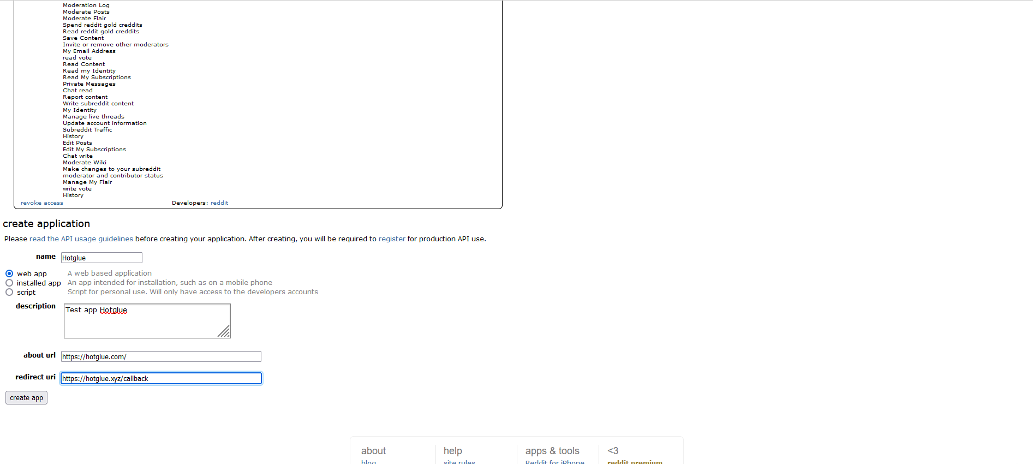Click the Edit My Subscriptions text
The height and width of the screenshot is (464, 1033).
[x=94, y=150]
